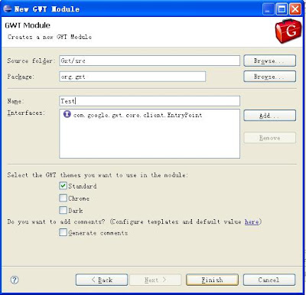Screen dimensions: 306x295
Task: Minimize the New GWT Module window
Action: pos(269,9)
